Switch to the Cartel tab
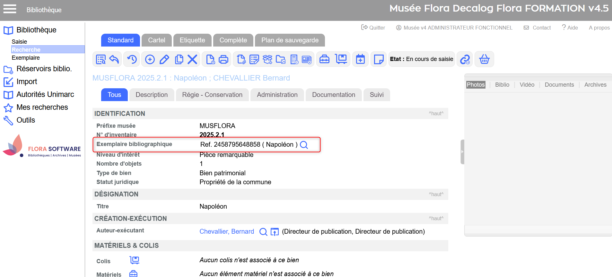The width and height of the screenshot is (612, 277). (x=156, y=40)
